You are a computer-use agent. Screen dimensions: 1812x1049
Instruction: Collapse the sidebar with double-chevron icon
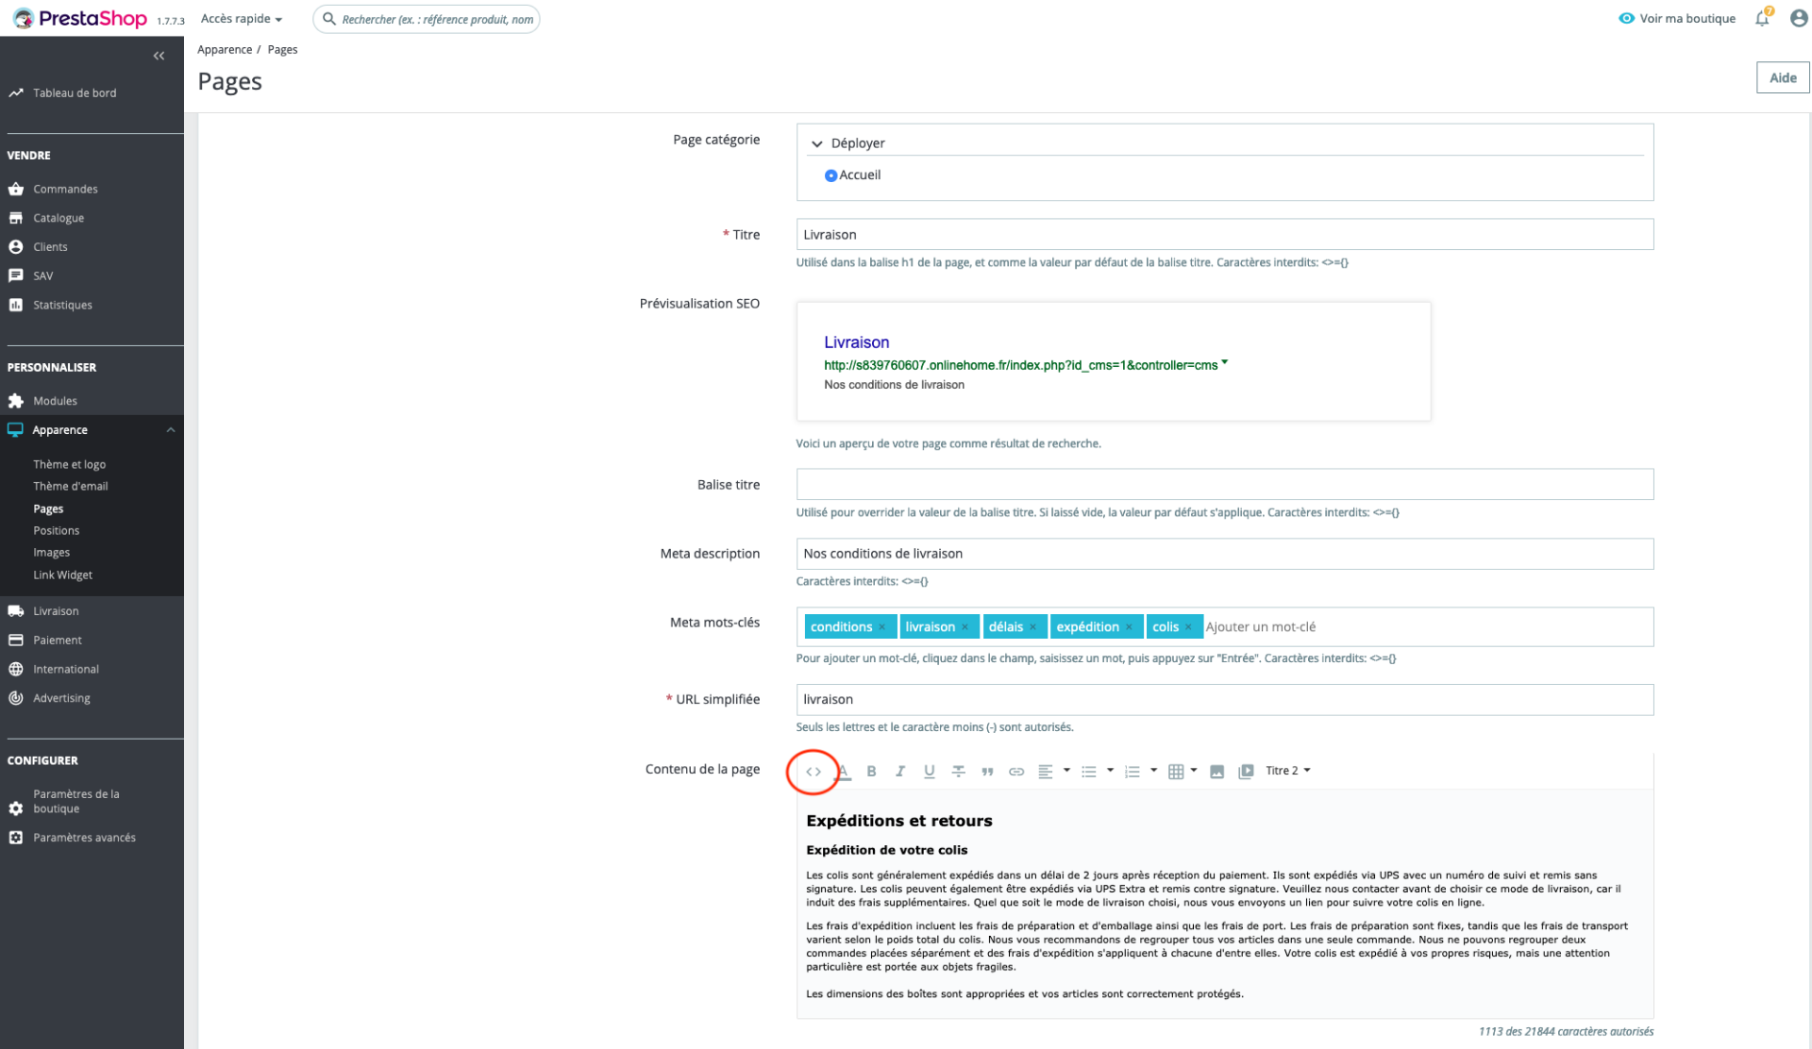tap(159, 56)
